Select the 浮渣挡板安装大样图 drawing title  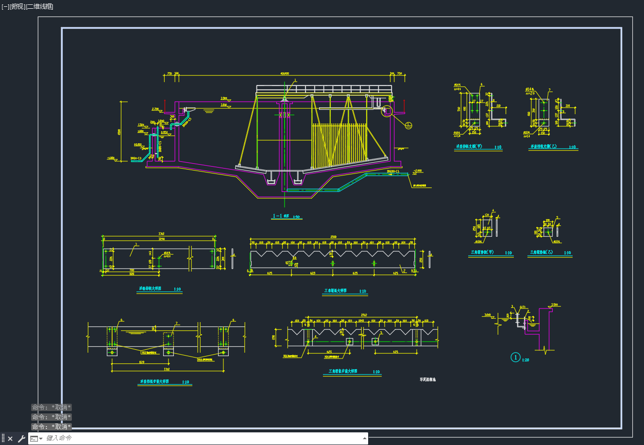point(154,382)
